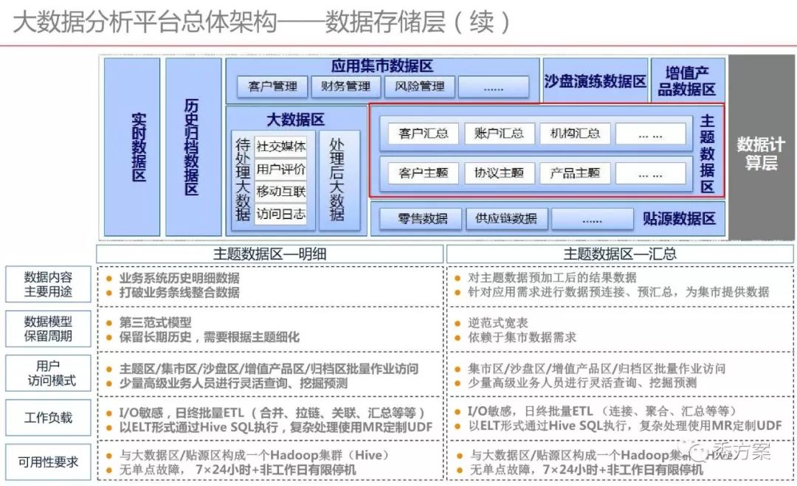Click the ellipsis box beside 产品主题
797x486 pixels.
point(651,174)
